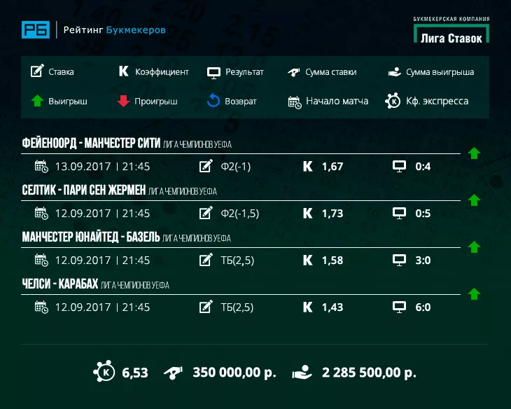Select the coefficient 1,58

click(332, 261)
